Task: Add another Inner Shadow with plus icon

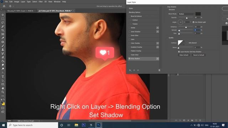Action: [157, 32]
